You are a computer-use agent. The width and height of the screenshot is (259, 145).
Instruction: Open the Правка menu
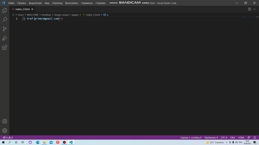pos(21,3)
